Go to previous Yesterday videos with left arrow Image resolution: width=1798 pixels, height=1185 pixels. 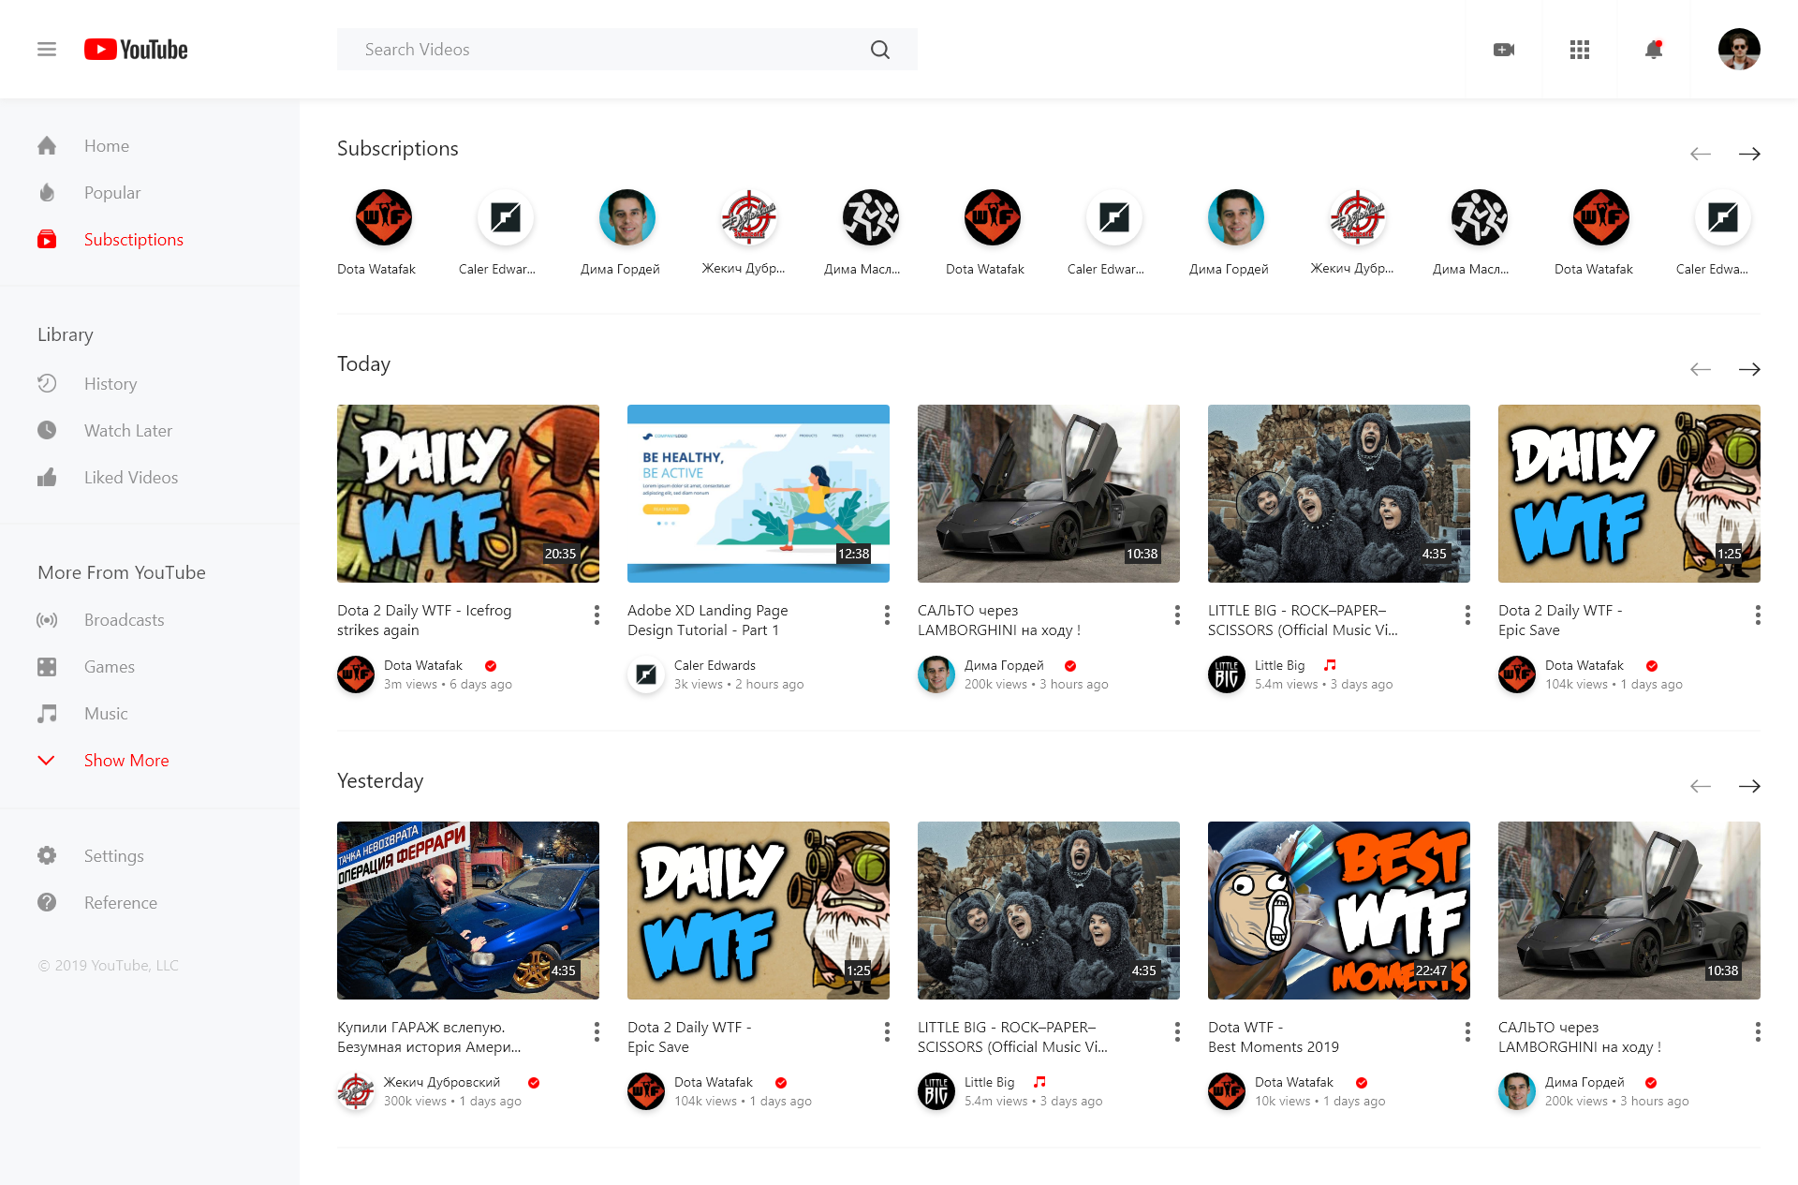point(1701,786)
